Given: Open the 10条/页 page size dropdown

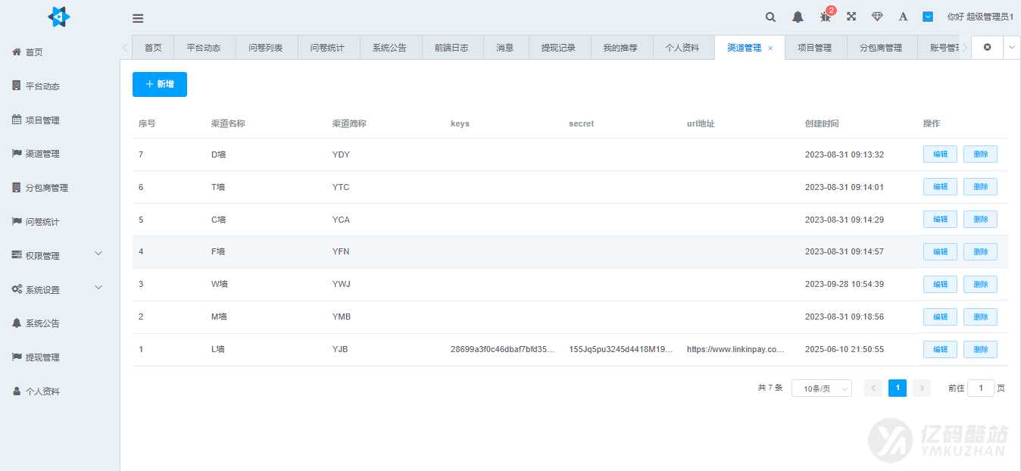Looking at the screenshot, I should tap(822, 388).
